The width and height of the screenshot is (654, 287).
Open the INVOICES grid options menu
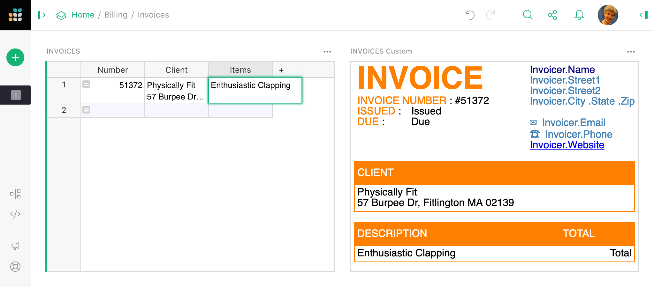point(328,51)
